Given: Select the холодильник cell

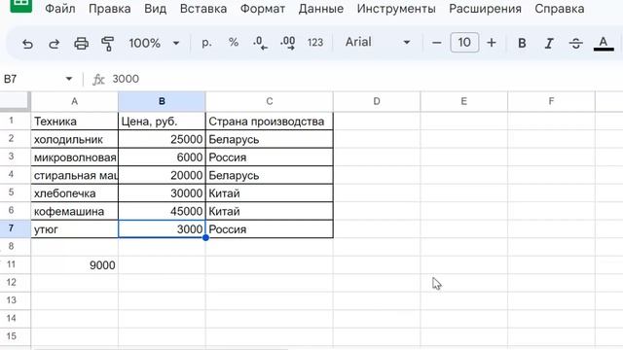Looking at the screenshot, I should (74, 139).
